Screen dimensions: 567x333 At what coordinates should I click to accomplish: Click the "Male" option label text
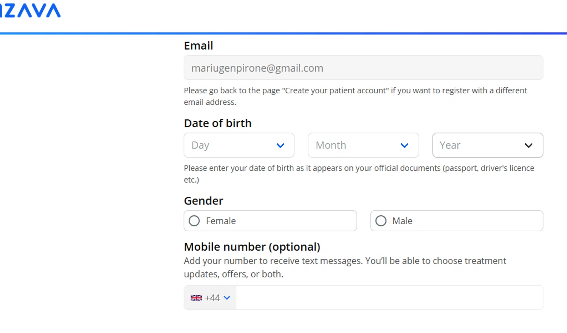point(402,221)
